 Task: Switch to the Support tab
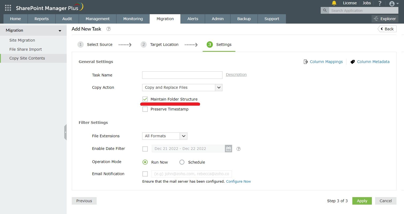272,19
